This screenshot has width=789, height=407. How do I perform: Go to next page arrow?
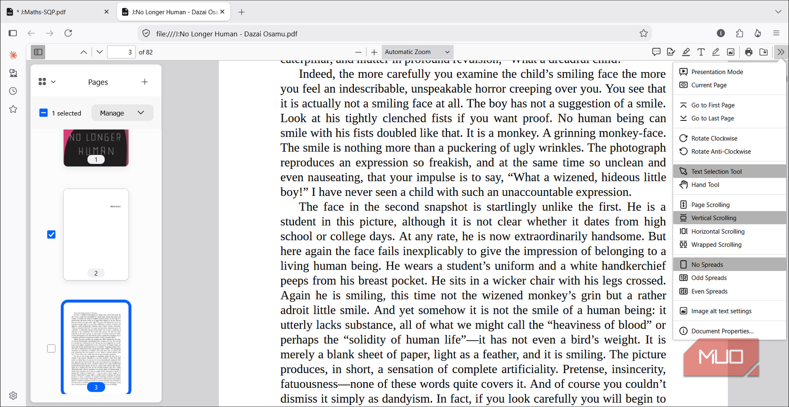coord(99,52)
